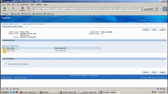Click the Navigator icon in the status bar
This screenshot has width=168, height=94.
coord(3,89)
